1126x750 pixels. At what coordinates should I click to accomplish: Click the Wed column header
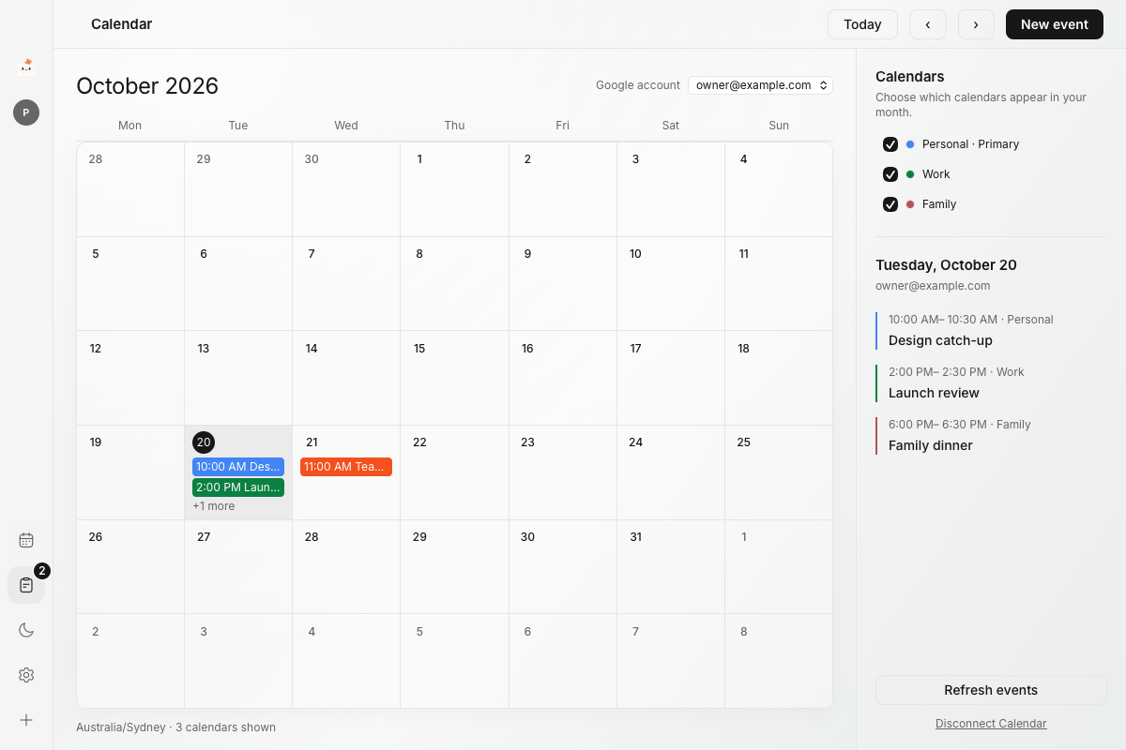(346, 126)
